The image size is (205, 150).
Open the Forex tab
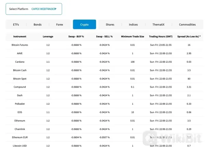(59, 25)
